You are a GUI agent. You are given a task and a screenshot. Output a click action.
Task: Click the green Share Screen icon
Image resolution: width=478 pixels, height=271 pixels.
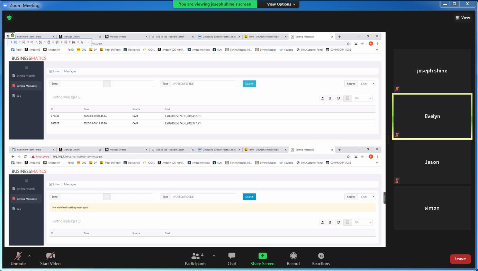[x=262, y=256]
